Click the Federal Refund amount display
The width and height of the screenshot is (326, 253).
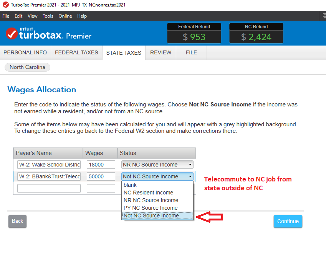pos(194,37)
